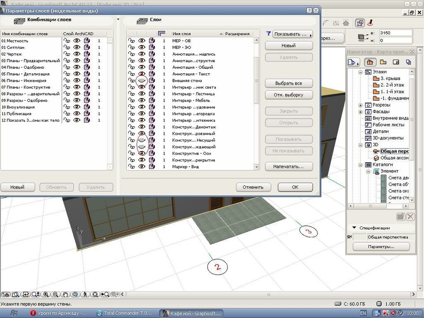This screenshot has height=318, width=424.
Task: Switch to Total Commander in the taskbar
Action: (x=124, y=313)
